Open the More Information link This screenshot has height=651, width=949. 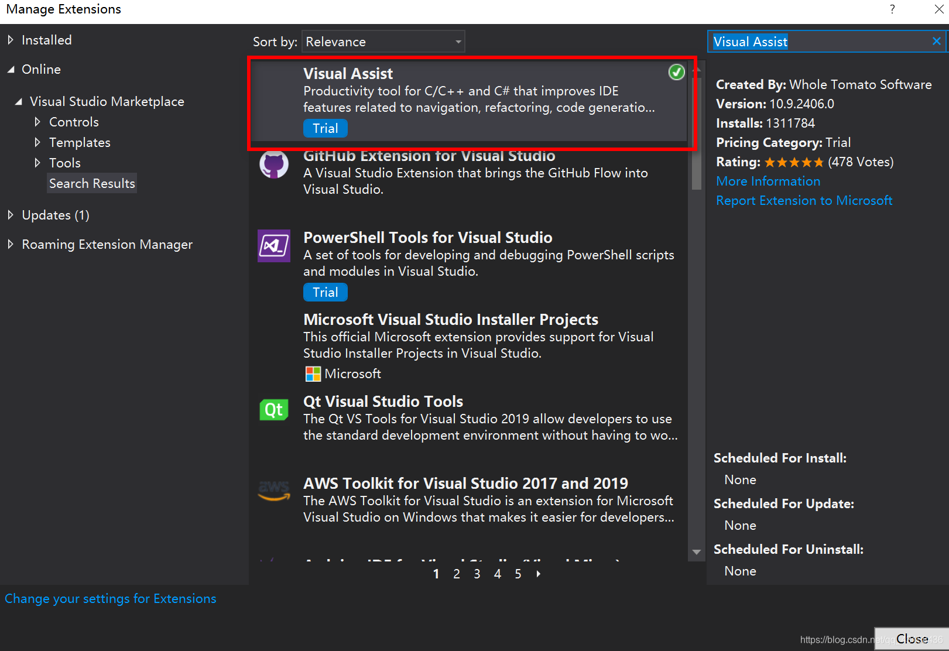pyautogui.click(x=768, y=181)
